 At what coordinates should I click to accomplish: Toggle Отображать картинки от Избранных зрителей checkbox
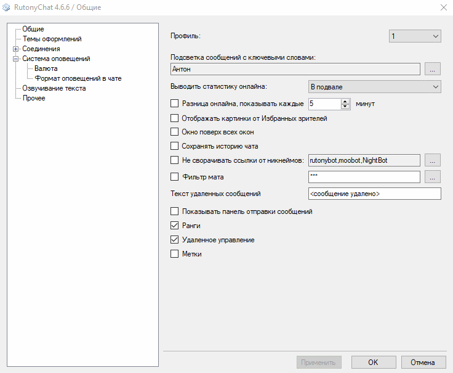[x=174, y=118]
